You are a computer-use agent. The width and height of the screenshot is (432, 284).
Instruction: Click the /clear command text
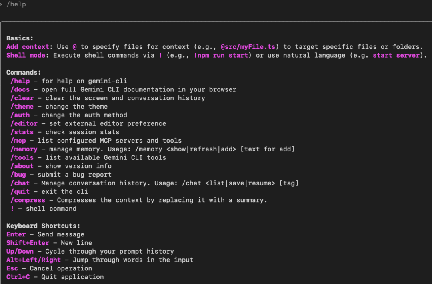[22, 98]
